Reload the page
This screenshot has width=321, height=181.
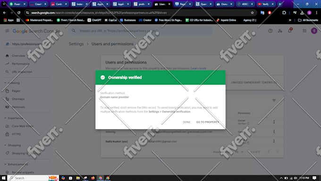point(18,13)
